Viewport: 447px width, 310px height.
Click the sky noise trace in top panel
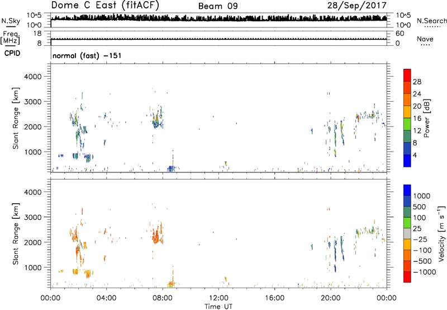pyautogui.click(x=218, y=18)
